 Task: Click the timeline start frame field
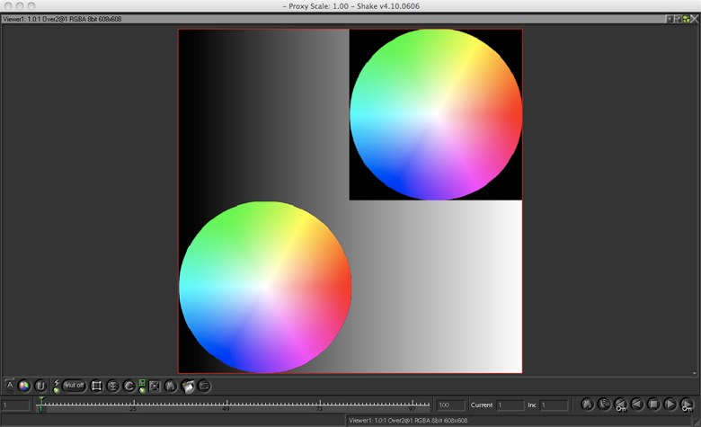point(15,405)
